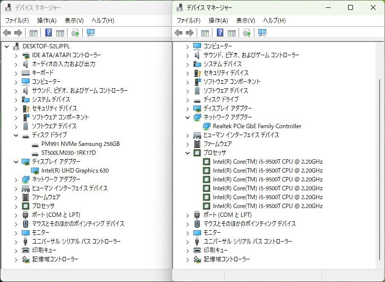Open ヘルプ(H) menu in left window
This screenshot has height=282, width=385.
tap(103, 20)
